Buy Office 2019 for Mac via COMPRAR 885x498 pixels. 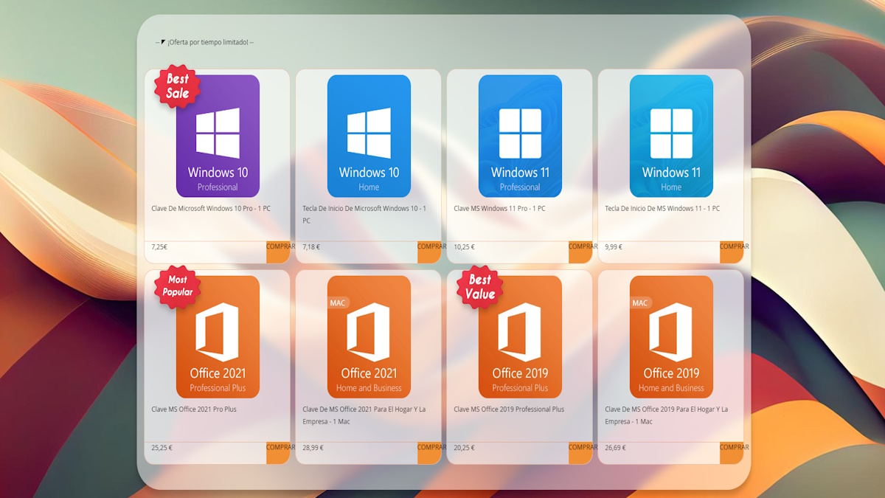pyautogui.click(x=732, y=452)
